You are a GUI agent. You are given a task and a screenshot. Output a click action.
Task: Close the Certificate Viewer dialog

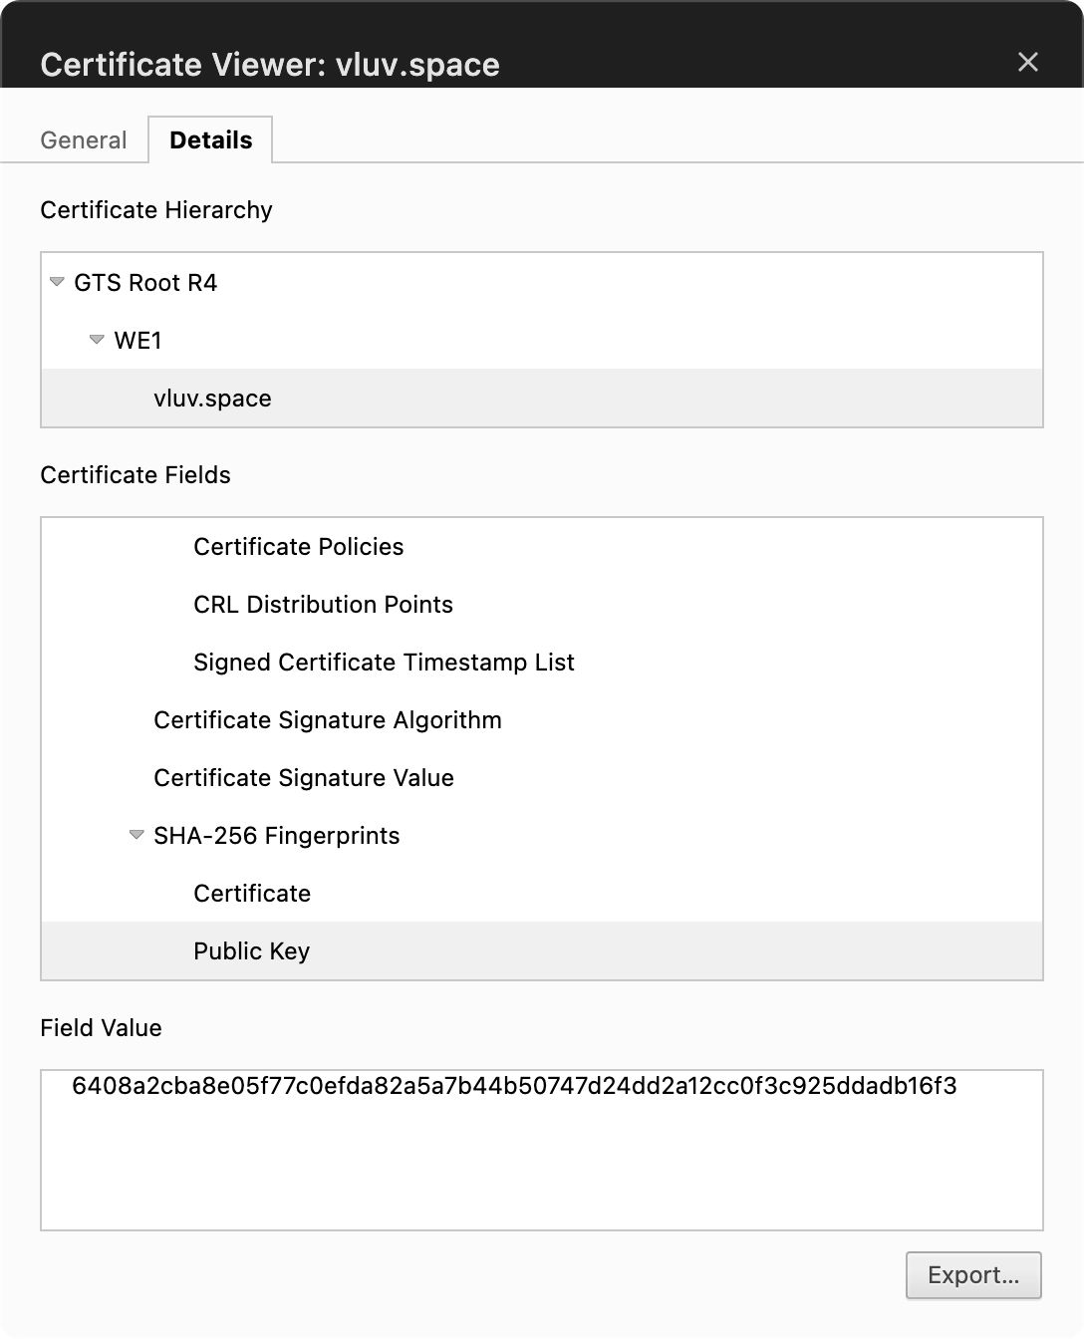[x=1027, y=63]
